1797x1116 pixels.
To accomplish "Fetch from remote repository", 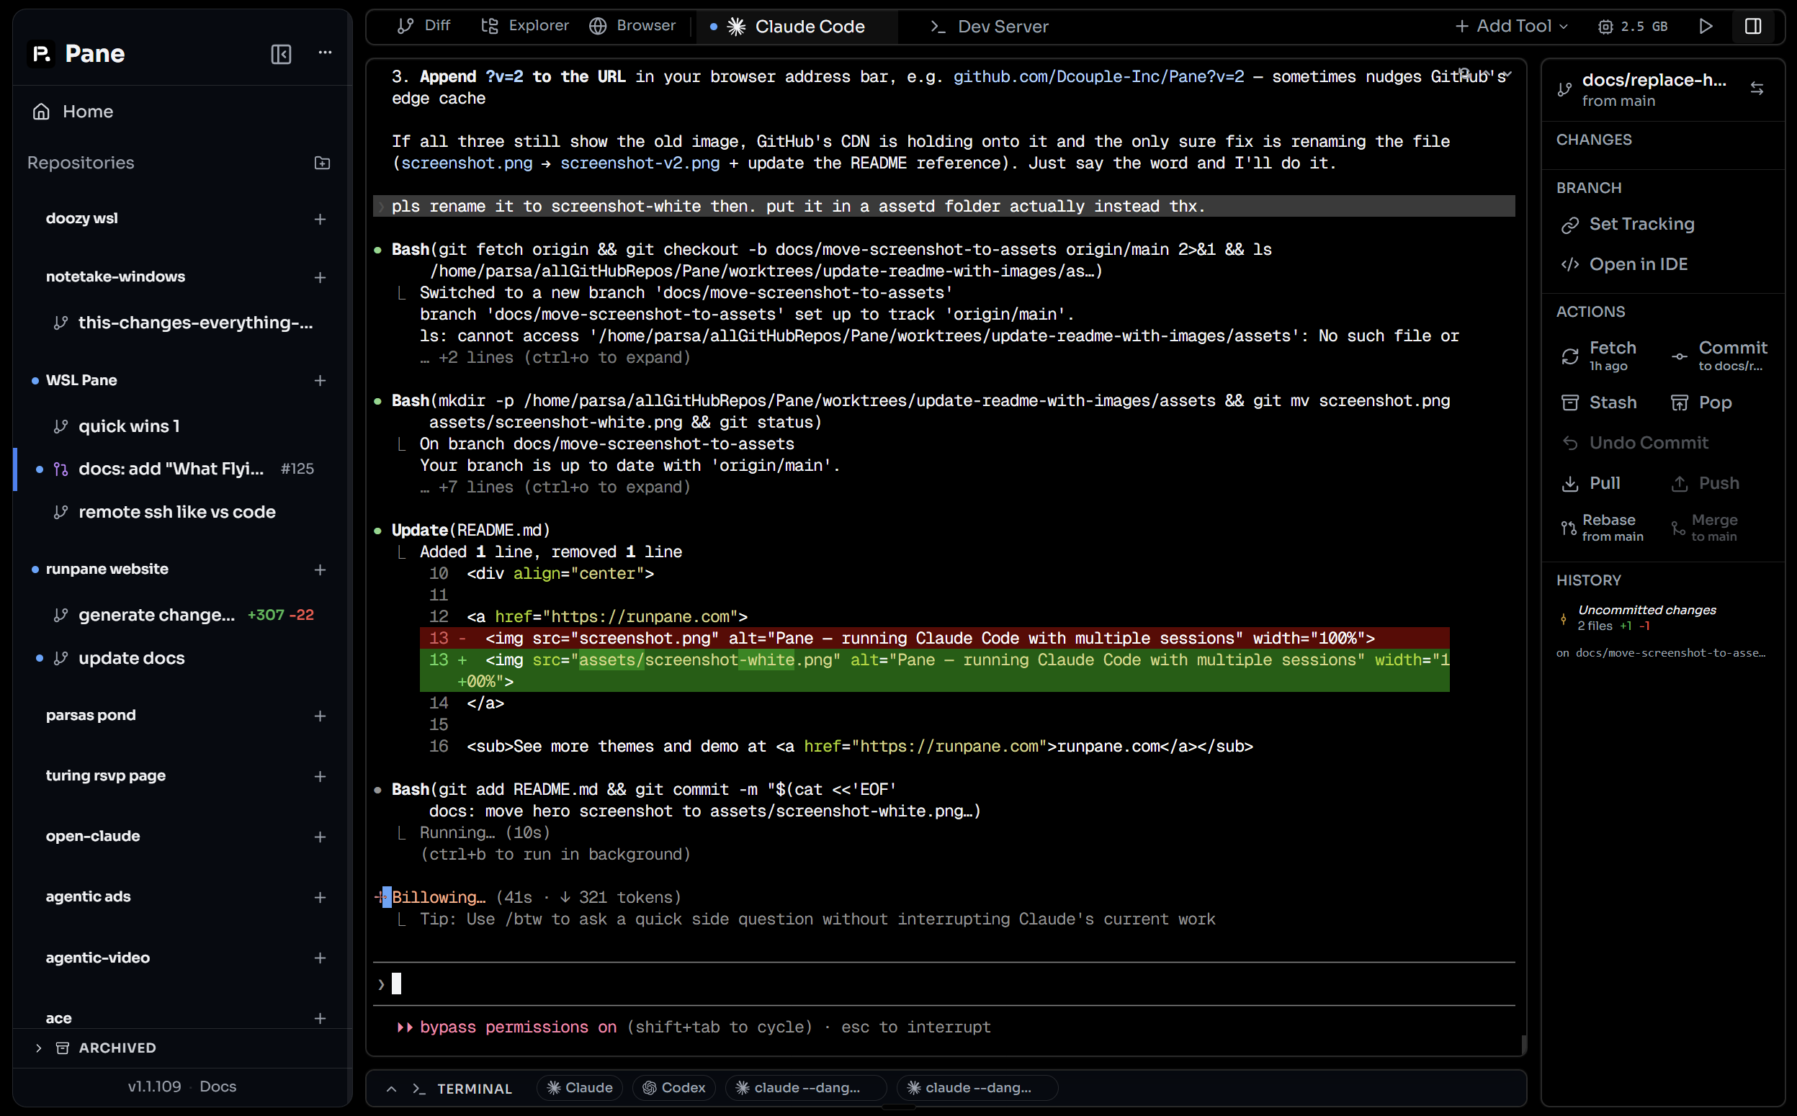I will (x=1600, y=356).
